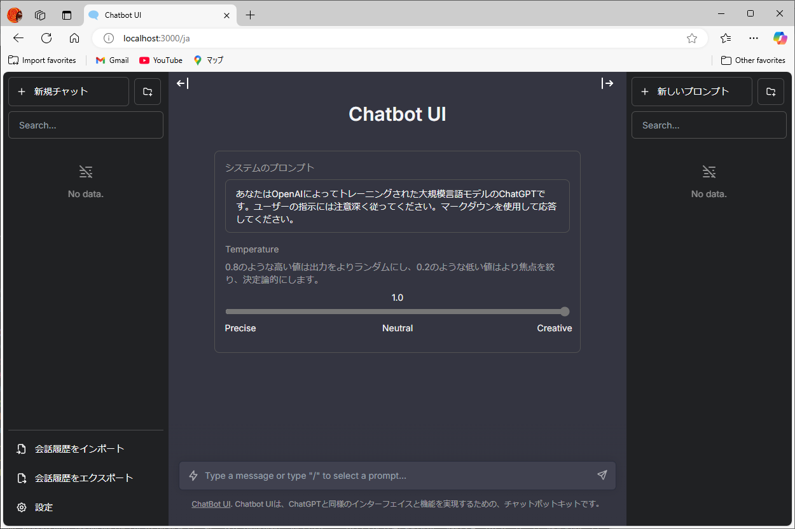Open Gmail bookmark

tap(112, 60)
